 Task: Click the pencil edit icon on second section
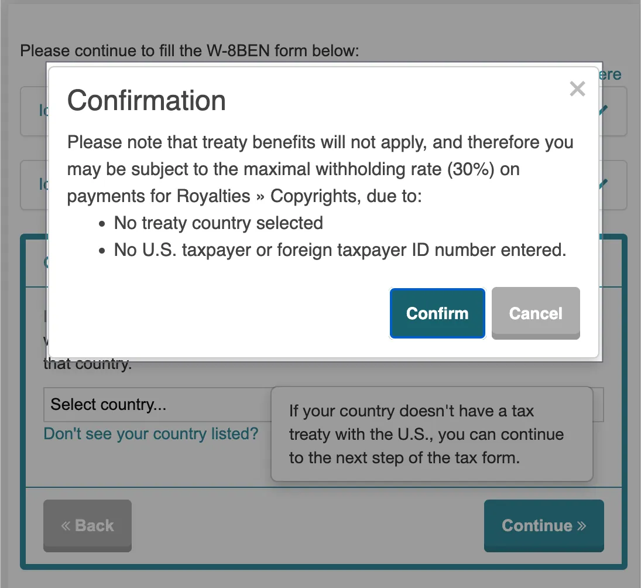(x=605, y=184)
